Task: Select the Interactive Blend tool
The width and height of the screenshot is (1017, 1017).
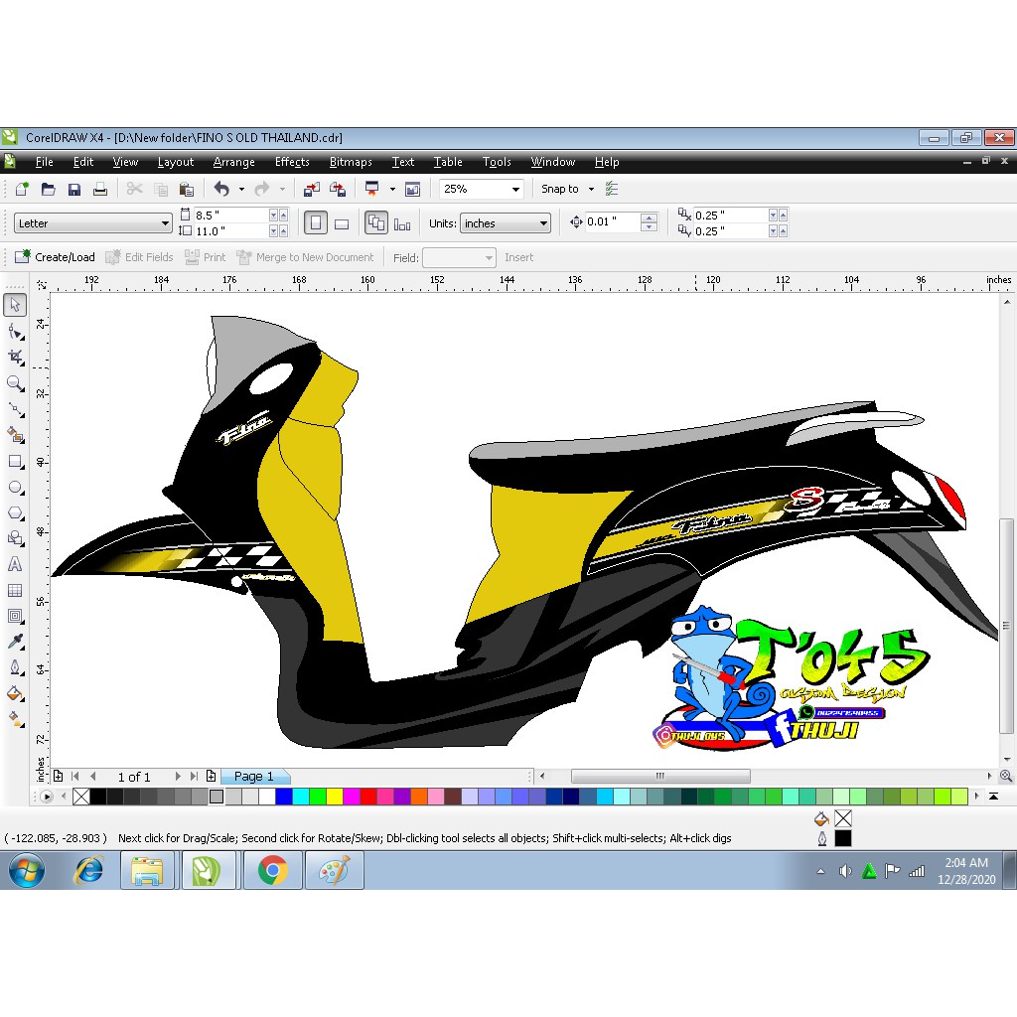Action: pyautogui.click(x=15, y=616)
